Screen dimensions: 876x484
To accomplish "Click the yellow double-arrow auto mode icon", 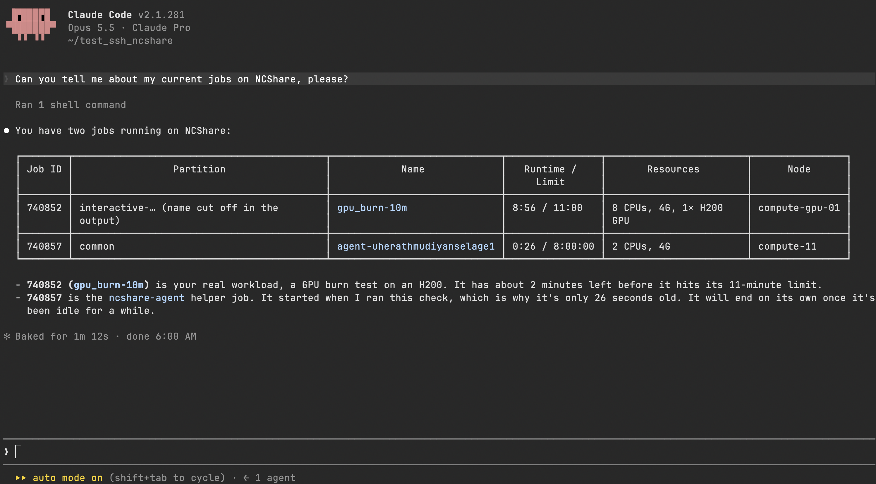I will (21, 478).
